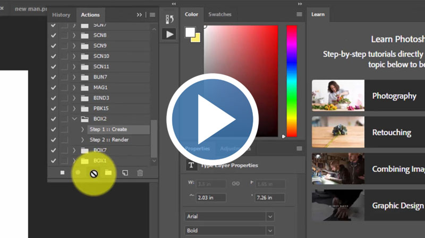The height and width of the screenshot is (238, 425).
Task: Toggle the checkmark for the MAG1 action set
Action: click(53, 87)
